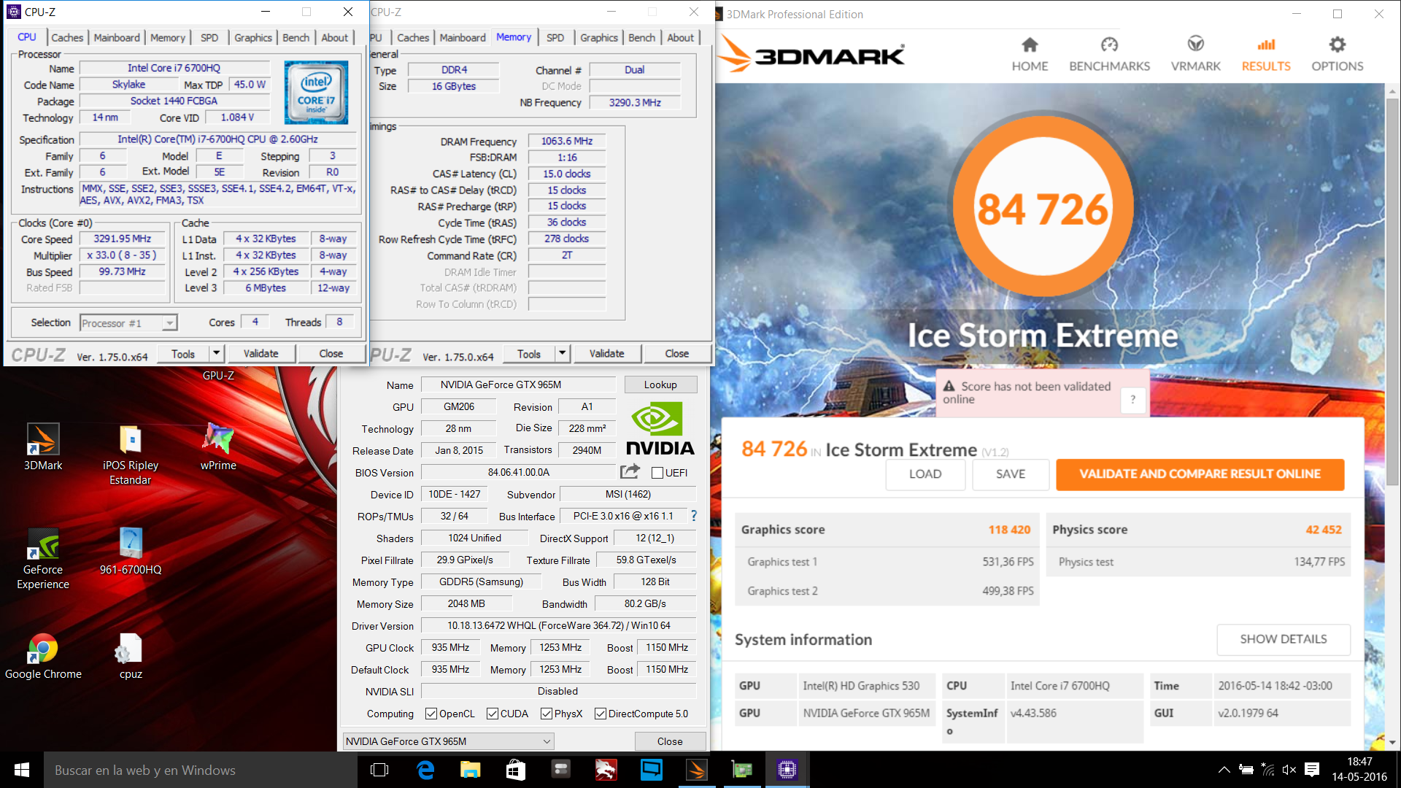Click Validate in the front CPU-Z window
Screen dimensions: 1401x788
[260, 353]
